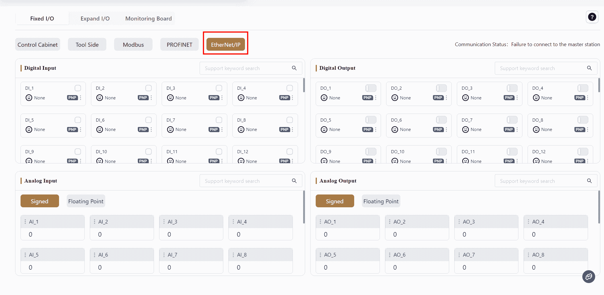
Task: Click the Digital Input panel scrollbar
Action: coord(304,85)
